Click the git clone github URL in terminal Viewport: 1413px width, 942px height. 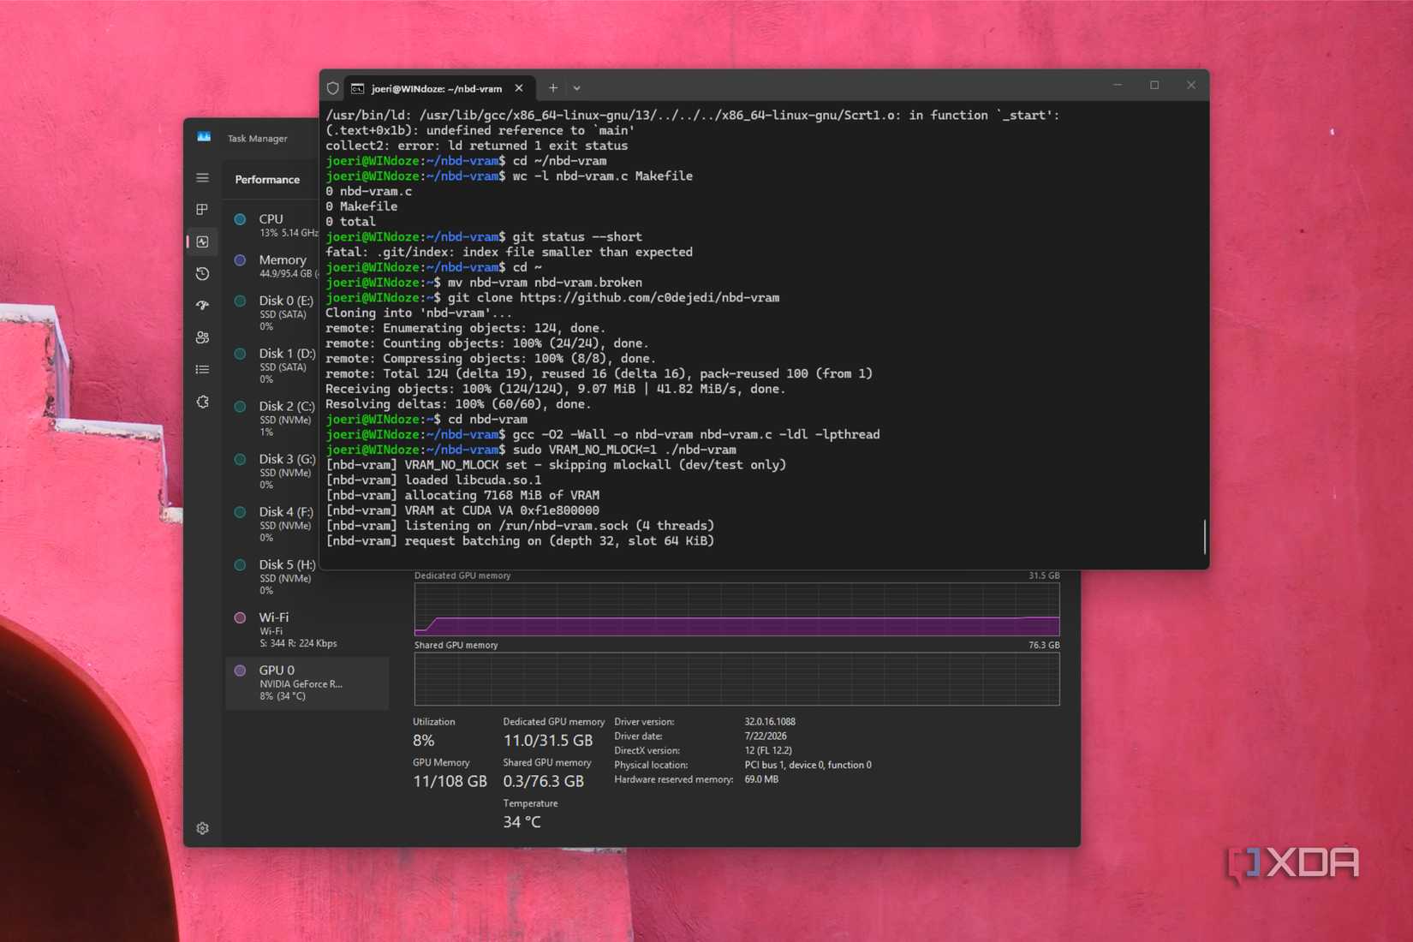pyautogui.click(x=649, y=298)
